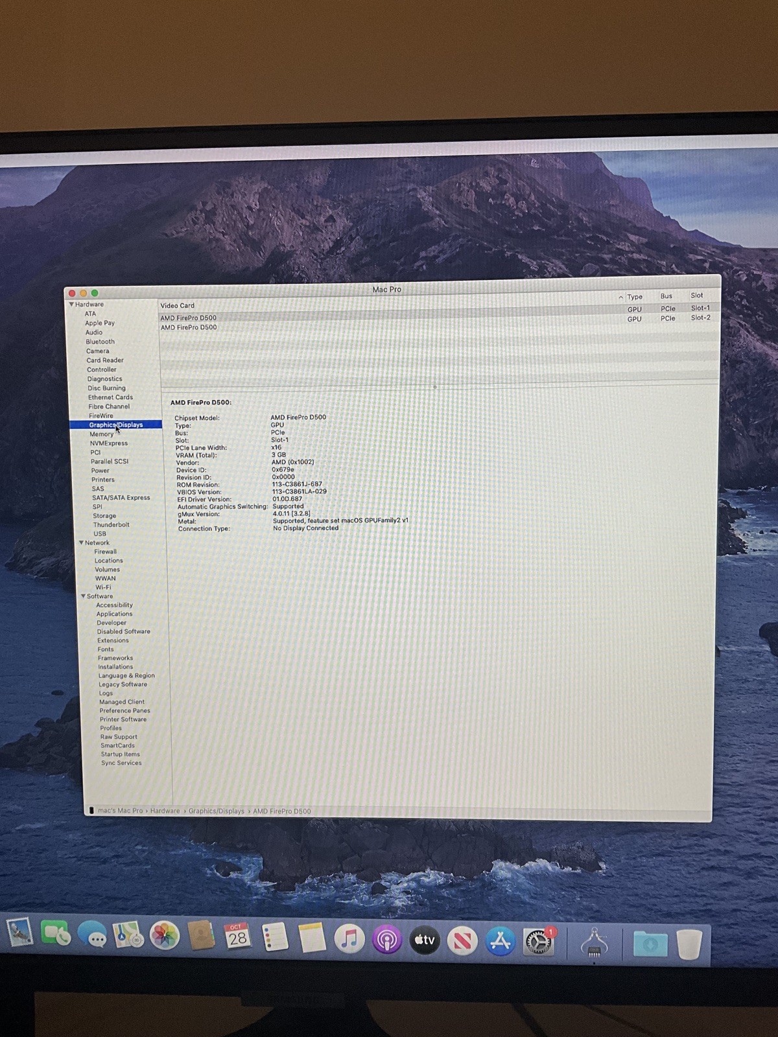The image size is (778, 1037).
Task: Launch the Music app from the Dock
Action: [349, 939]
